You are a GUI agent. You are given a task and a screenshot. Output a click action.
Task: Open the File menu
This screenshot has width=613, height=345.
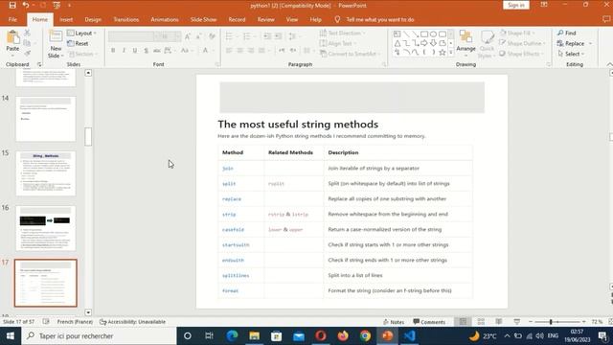(12, 19)
